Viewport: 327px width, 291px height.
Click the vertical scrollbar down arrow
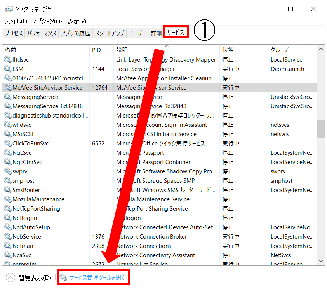[321, 262]
